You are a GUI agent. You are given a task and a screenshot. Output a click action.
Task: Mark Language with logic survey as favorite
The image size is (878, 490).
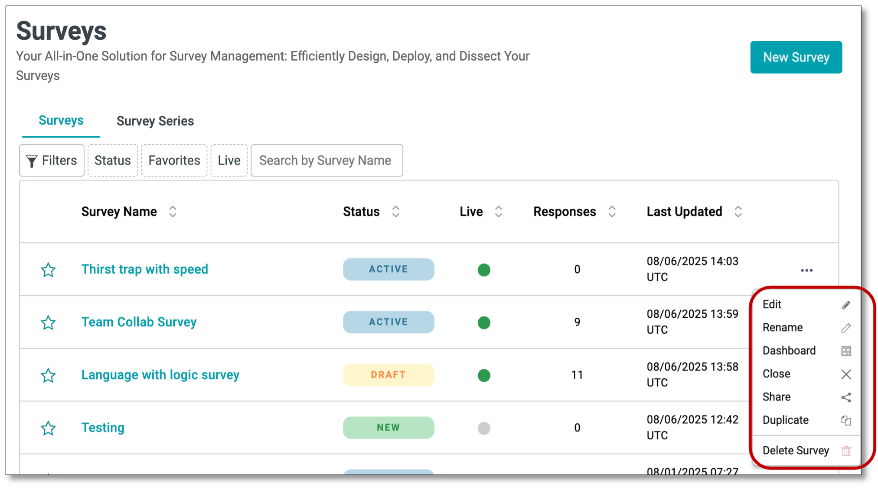(x=48, y=375)
